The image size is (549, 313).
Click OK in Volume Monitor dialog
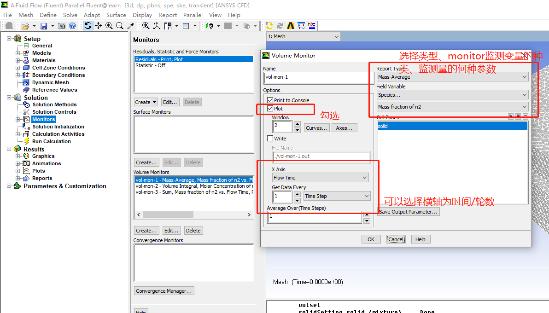tap(371, 239)
